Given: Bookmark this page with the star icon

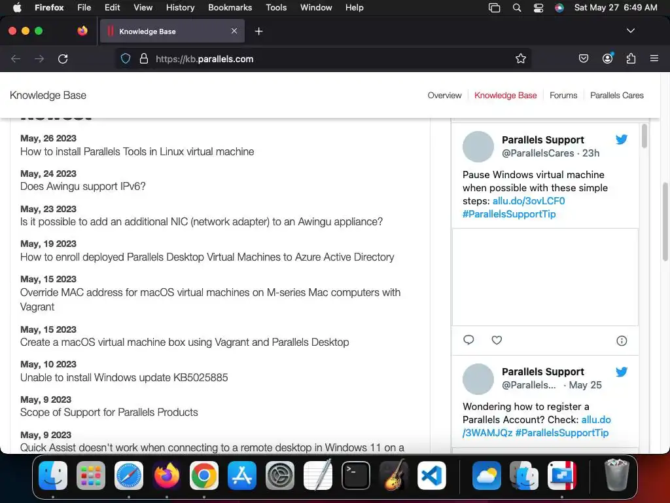Looking at the screenshot, I should 520,58.
